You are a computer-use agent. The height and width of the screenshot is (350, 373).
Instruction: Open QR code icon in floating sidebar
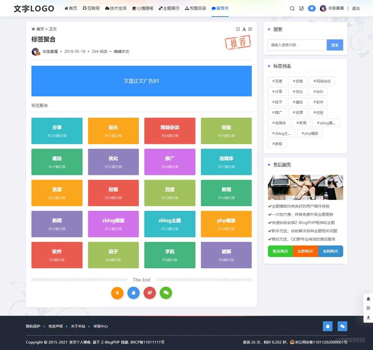tap(368, 308)
